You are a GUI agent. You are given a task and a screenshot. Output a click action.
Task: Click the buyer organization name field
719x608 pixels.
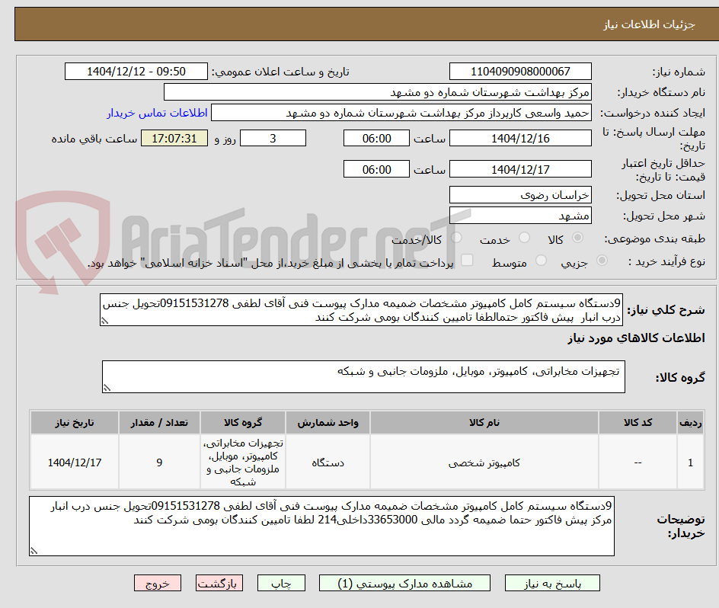tap(377, 92)
